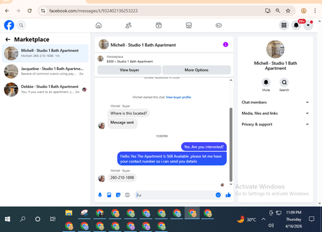
Task: Open the View buyer profile link
Action: click(178, 97)
